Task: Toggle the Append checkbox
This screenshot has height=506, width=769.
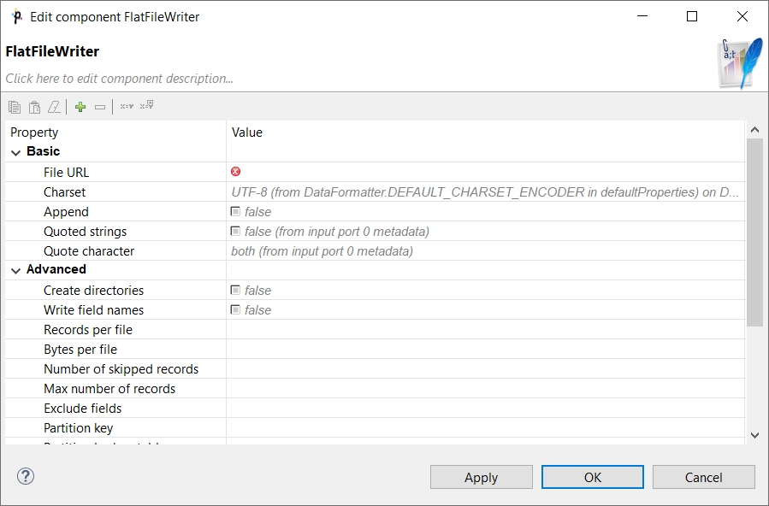Action: (x=235, y=212)
